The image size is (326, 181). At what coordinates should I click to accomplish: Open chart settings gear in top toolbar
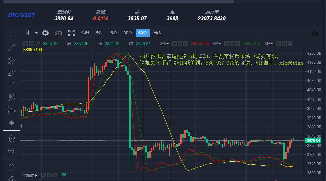pos(45,33)
